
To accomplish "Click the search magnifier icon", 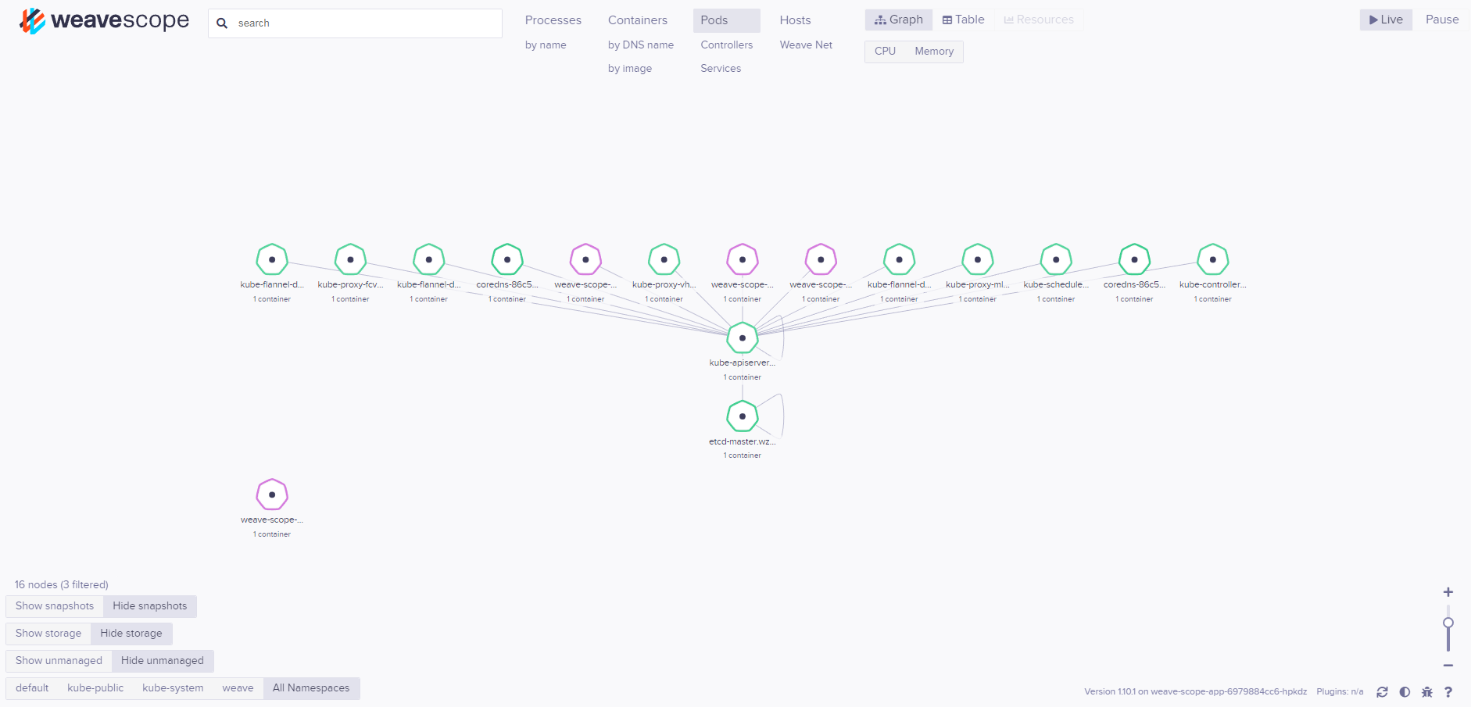I will [222, 23].
